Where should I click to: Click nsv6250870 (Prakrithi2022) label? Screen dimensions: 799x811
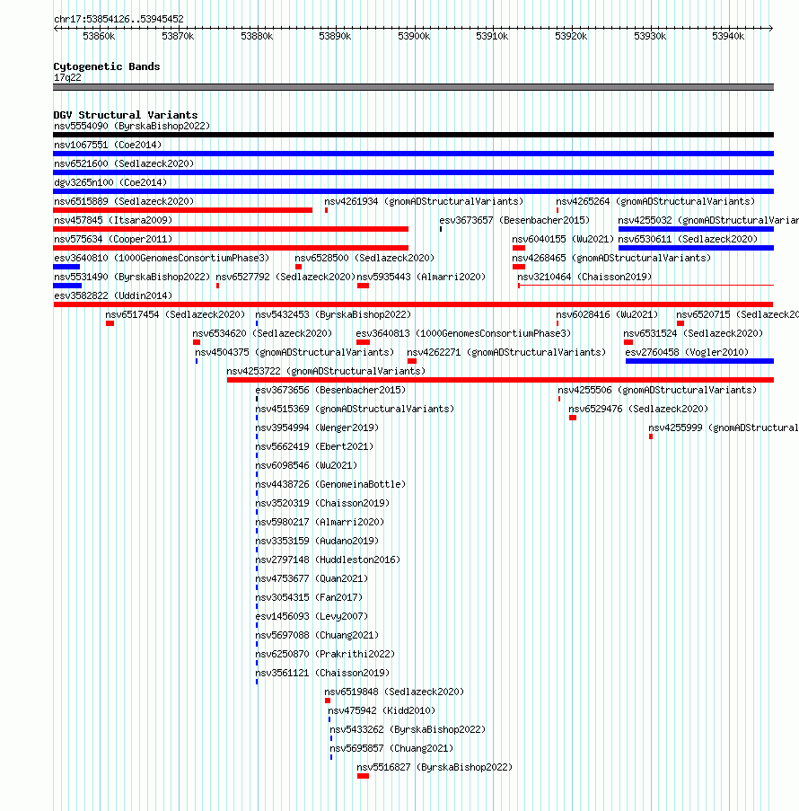pyautogui.click(x=325, y=655)
